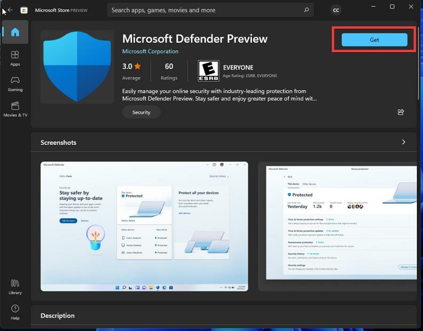
Task: Open the Apps section
Action: 15,58
